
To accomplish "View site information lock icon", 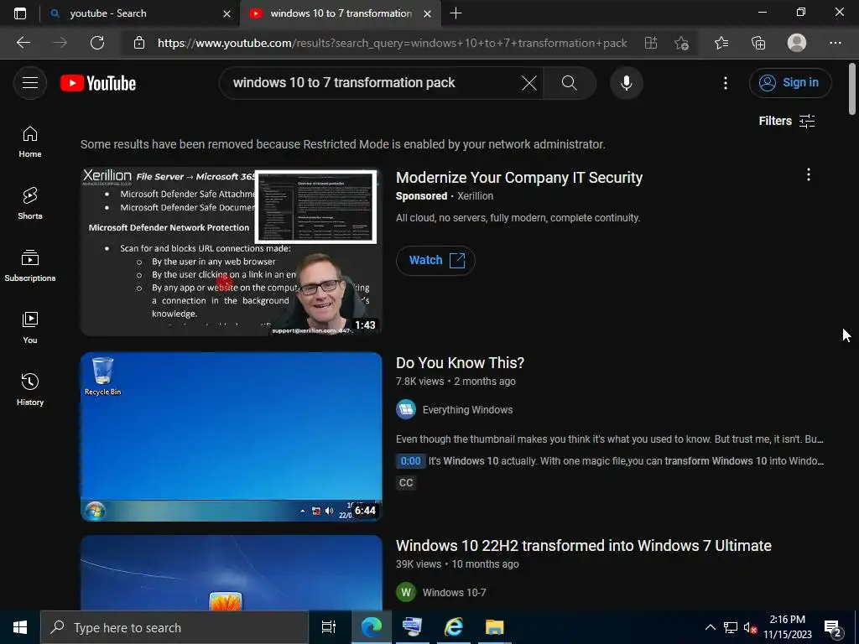I will [139, 43].
